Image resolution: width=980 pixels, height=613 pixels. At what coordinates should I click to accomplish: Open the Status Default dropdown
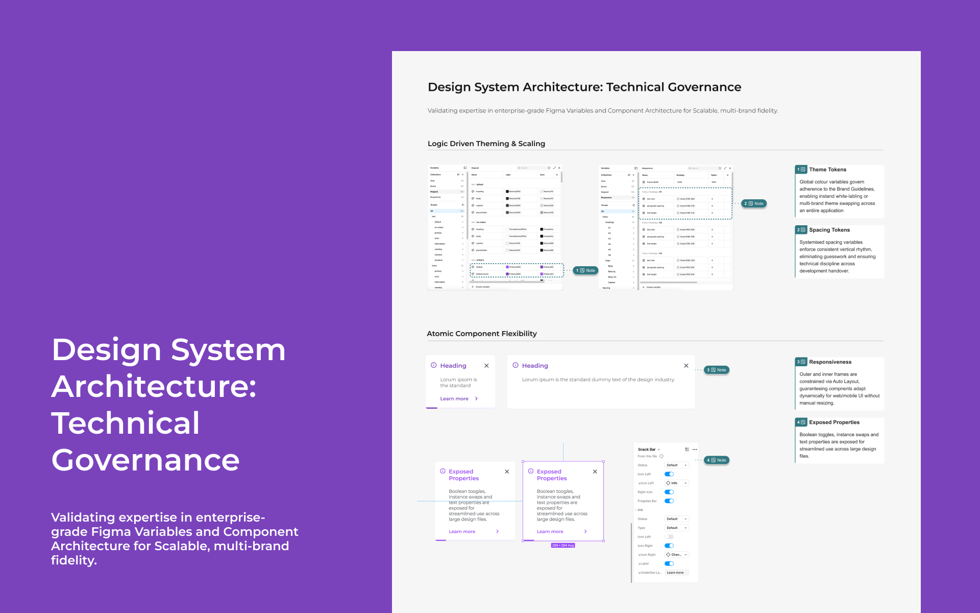(x=677, y=465)
